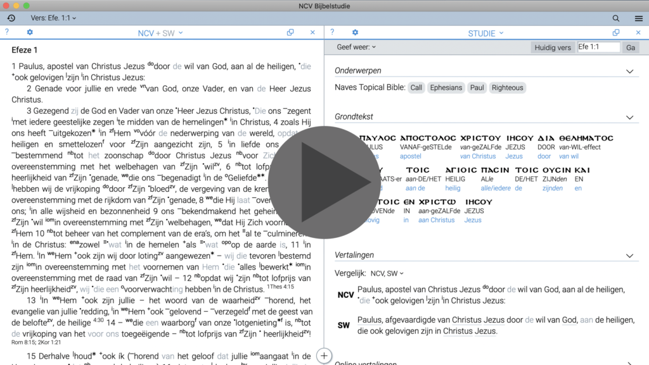
Task: Click the 'aan Christus' interlinear link
Action: coord(436,220)
